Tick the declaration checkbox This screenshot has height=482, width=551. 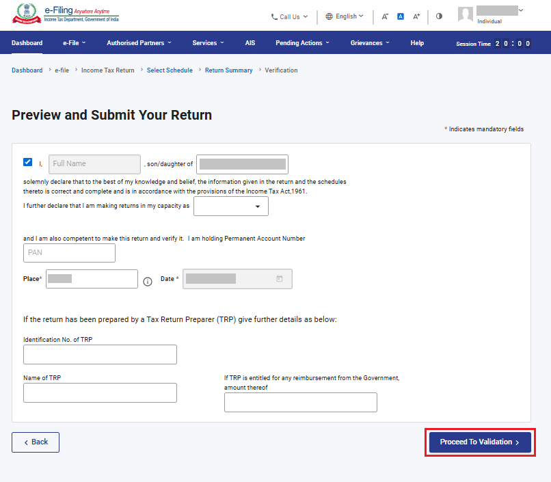pyautogui.click(x=28, y=162)
